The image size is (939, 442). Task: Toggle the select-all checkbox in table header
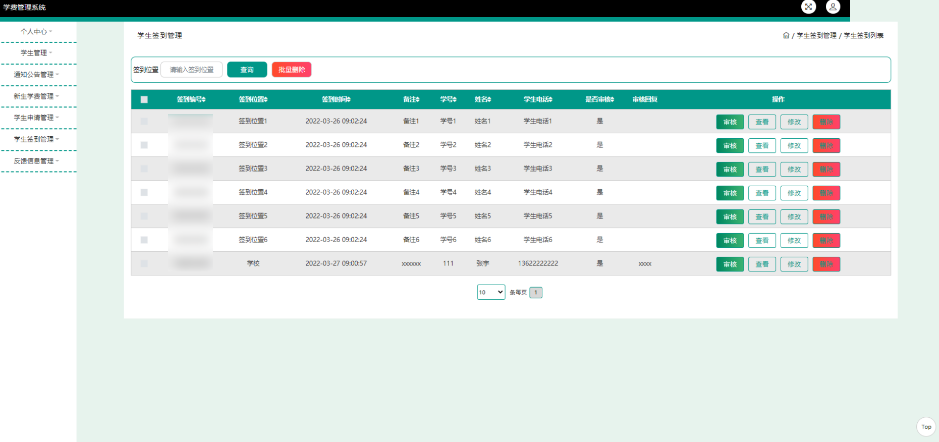pyautogui.click(x=144, y=99)
